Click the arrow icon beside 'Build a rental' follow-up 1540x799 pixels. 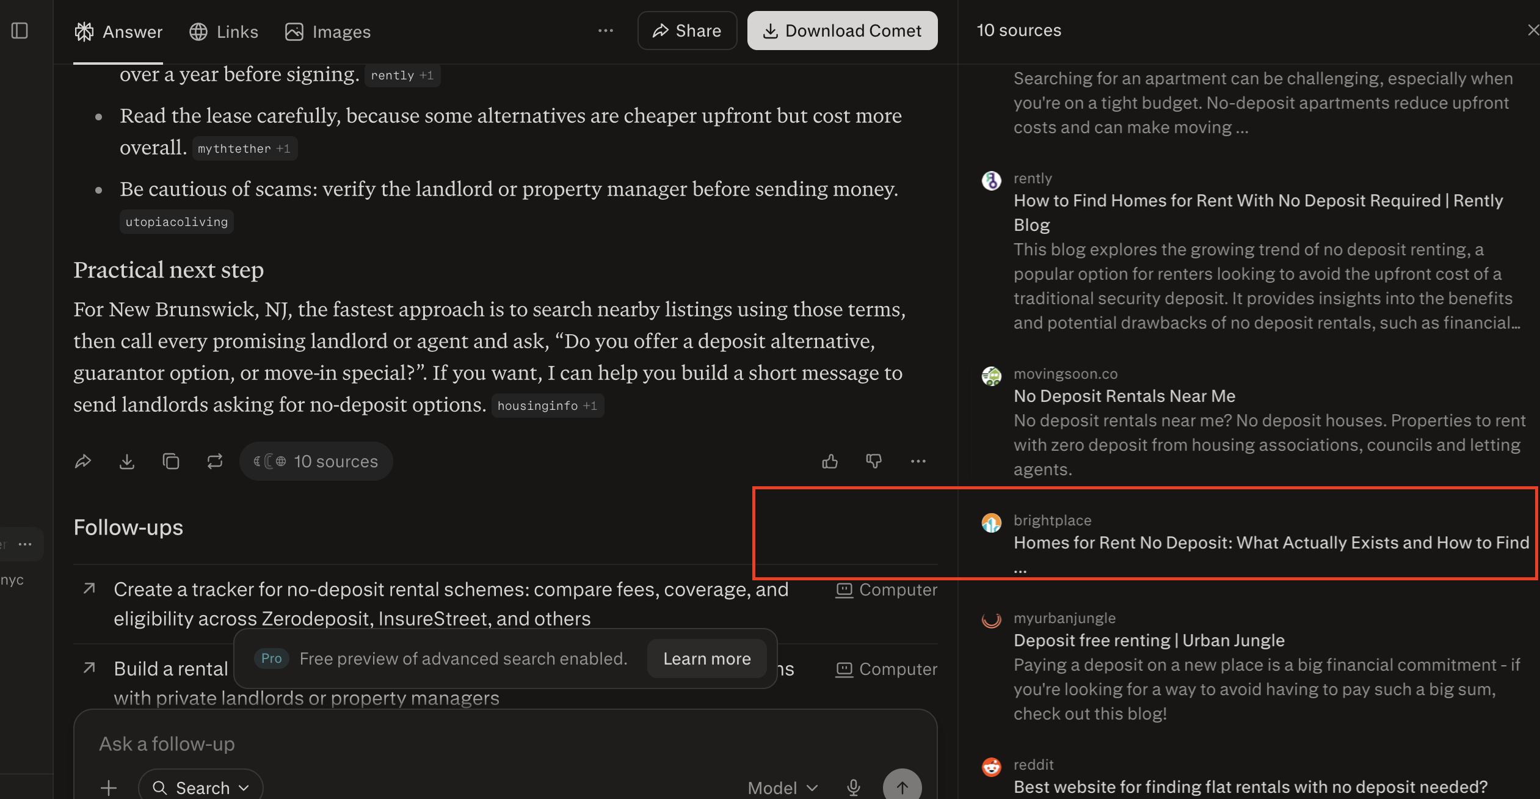pyautogui.click(x=89, y=668)
